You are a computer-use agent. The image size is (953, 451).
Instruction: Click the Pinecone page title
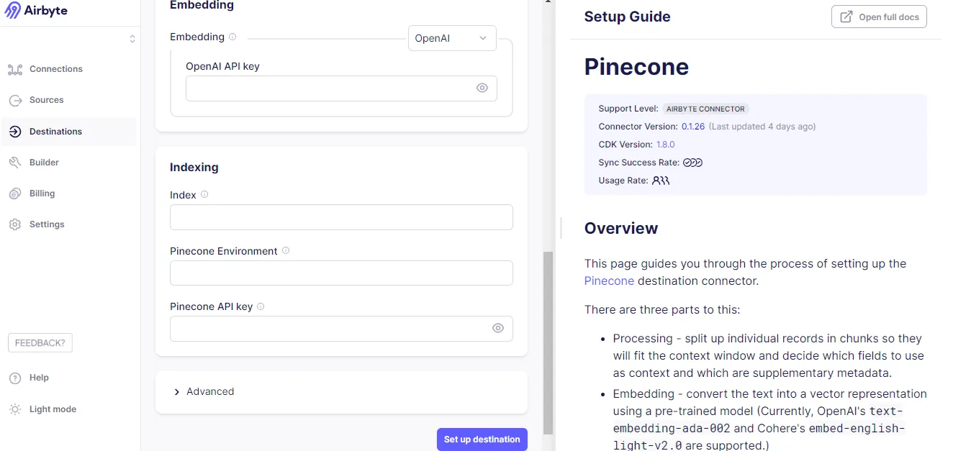click(x=636, y=67)
